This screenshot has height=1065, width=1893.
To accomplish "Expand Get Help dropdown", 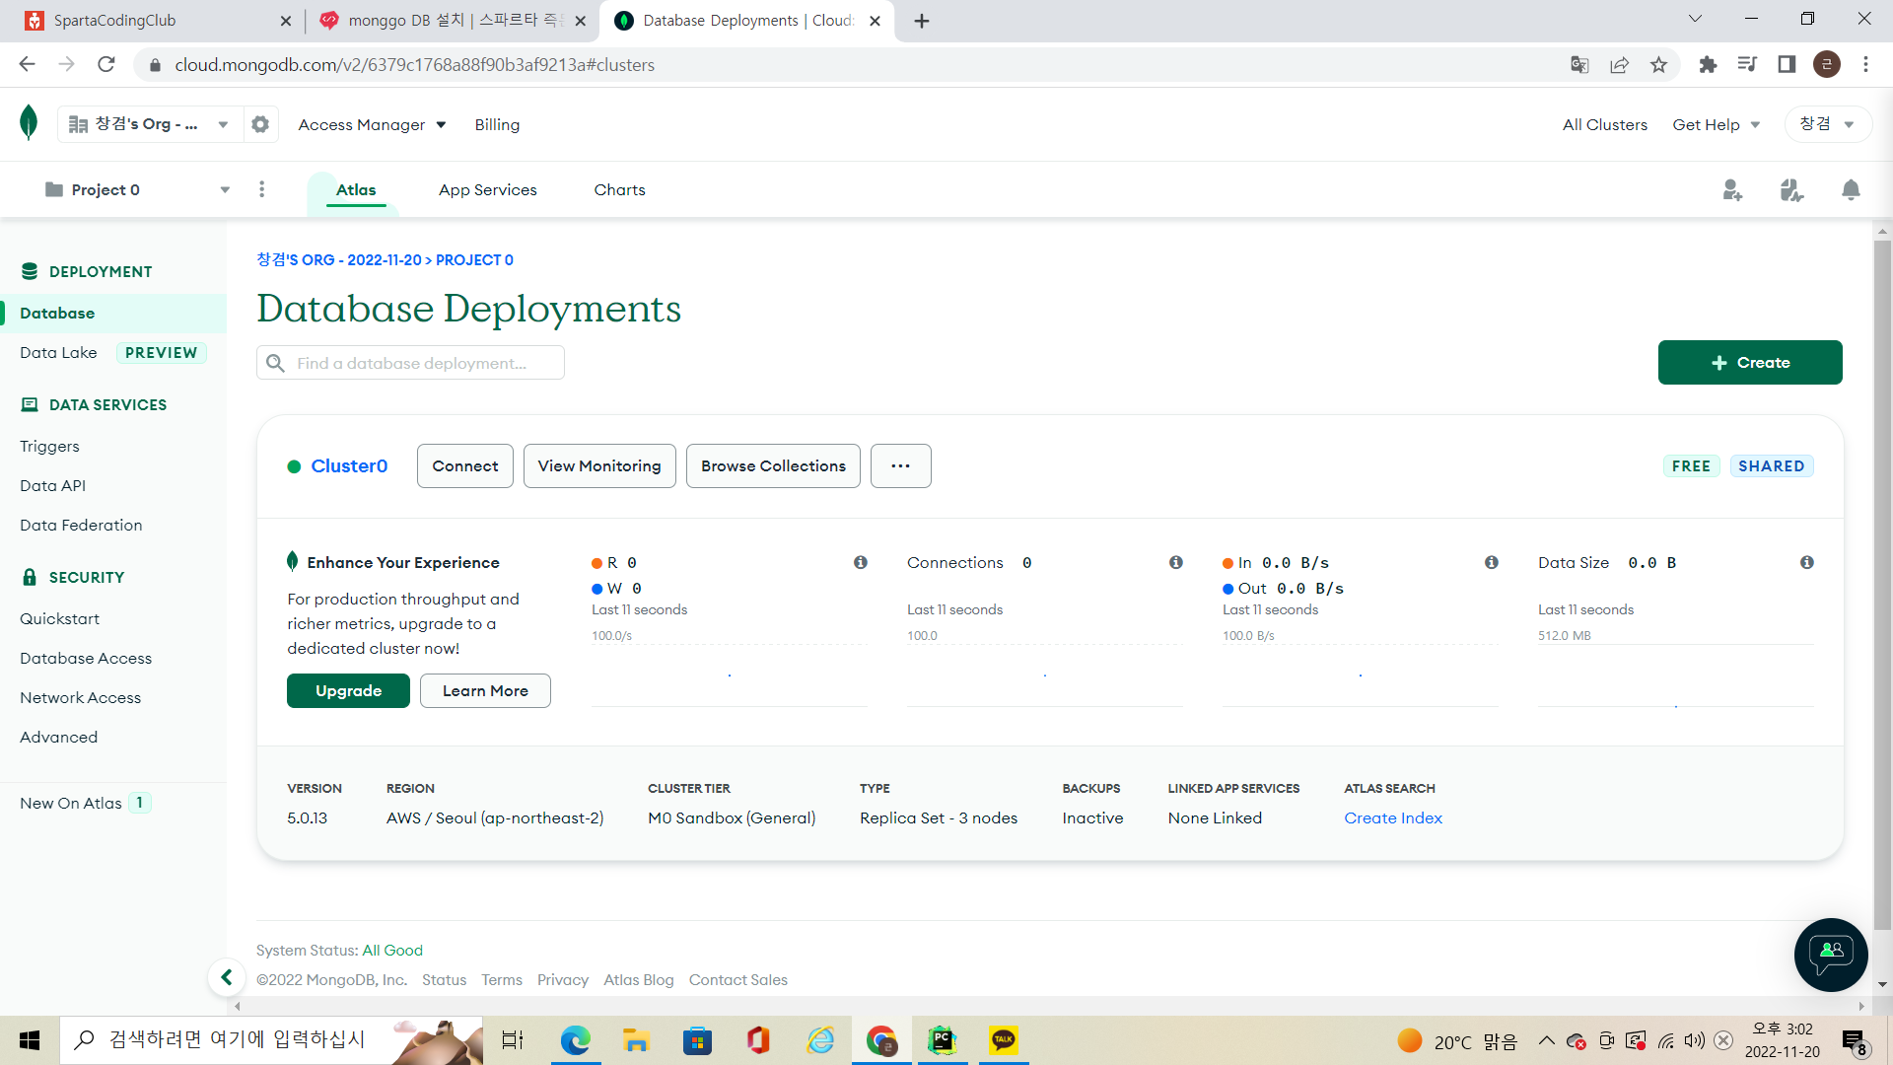I will (1716, 125).
